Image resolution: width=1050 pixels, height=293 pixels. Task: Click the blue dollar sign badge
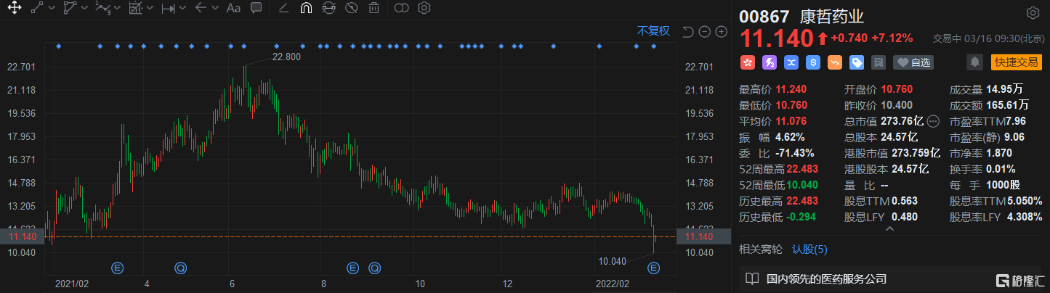click(x=813, y=62)
